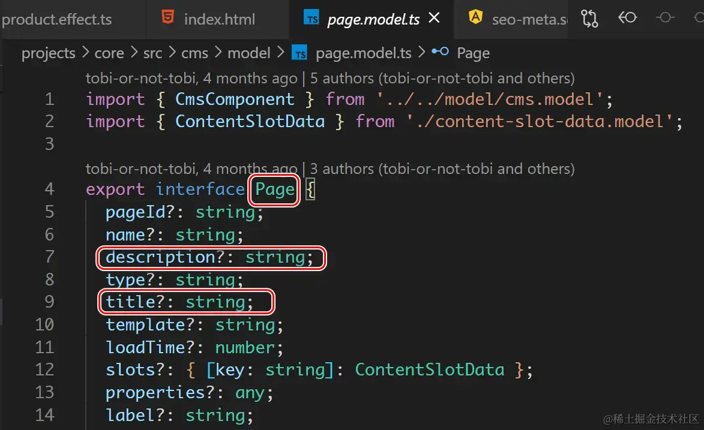Click line number 12 in gutter
The height and width of the screenshot is (430, 704).
click(44, 369)
